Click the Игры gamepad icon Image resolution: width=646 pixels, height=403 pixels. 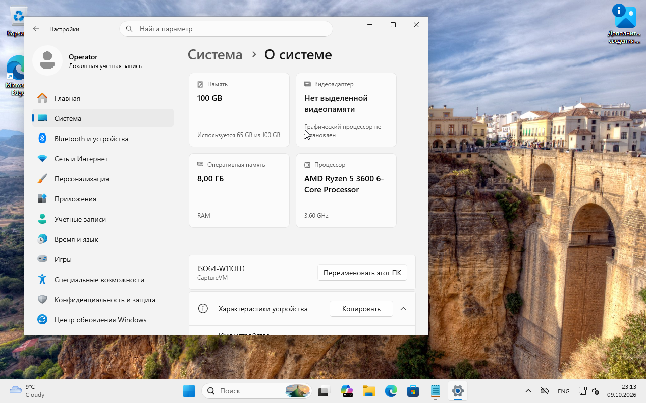[42, 259]
